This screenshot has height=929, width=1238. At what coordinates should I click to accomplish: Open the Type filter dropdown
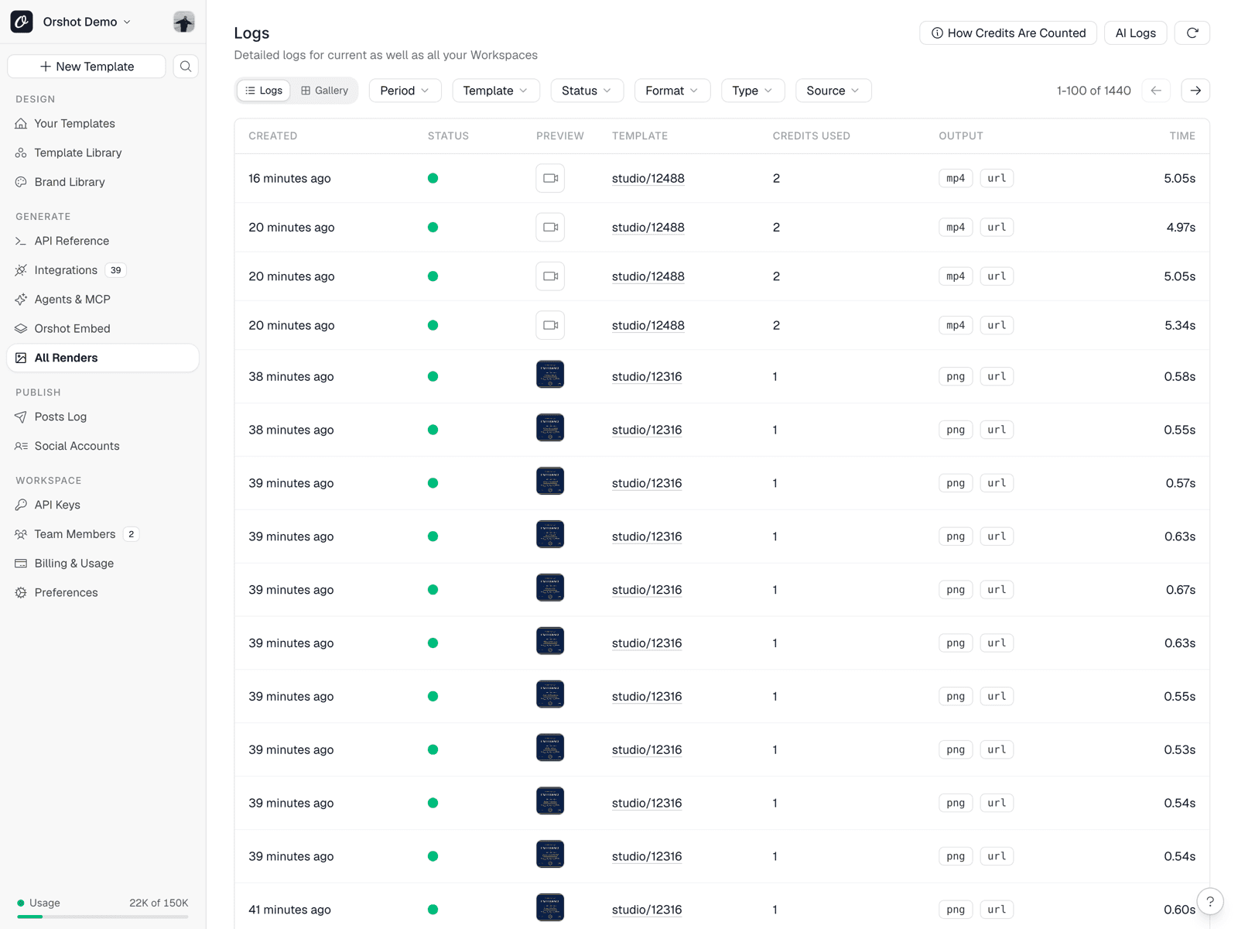[x=752, y=91]
